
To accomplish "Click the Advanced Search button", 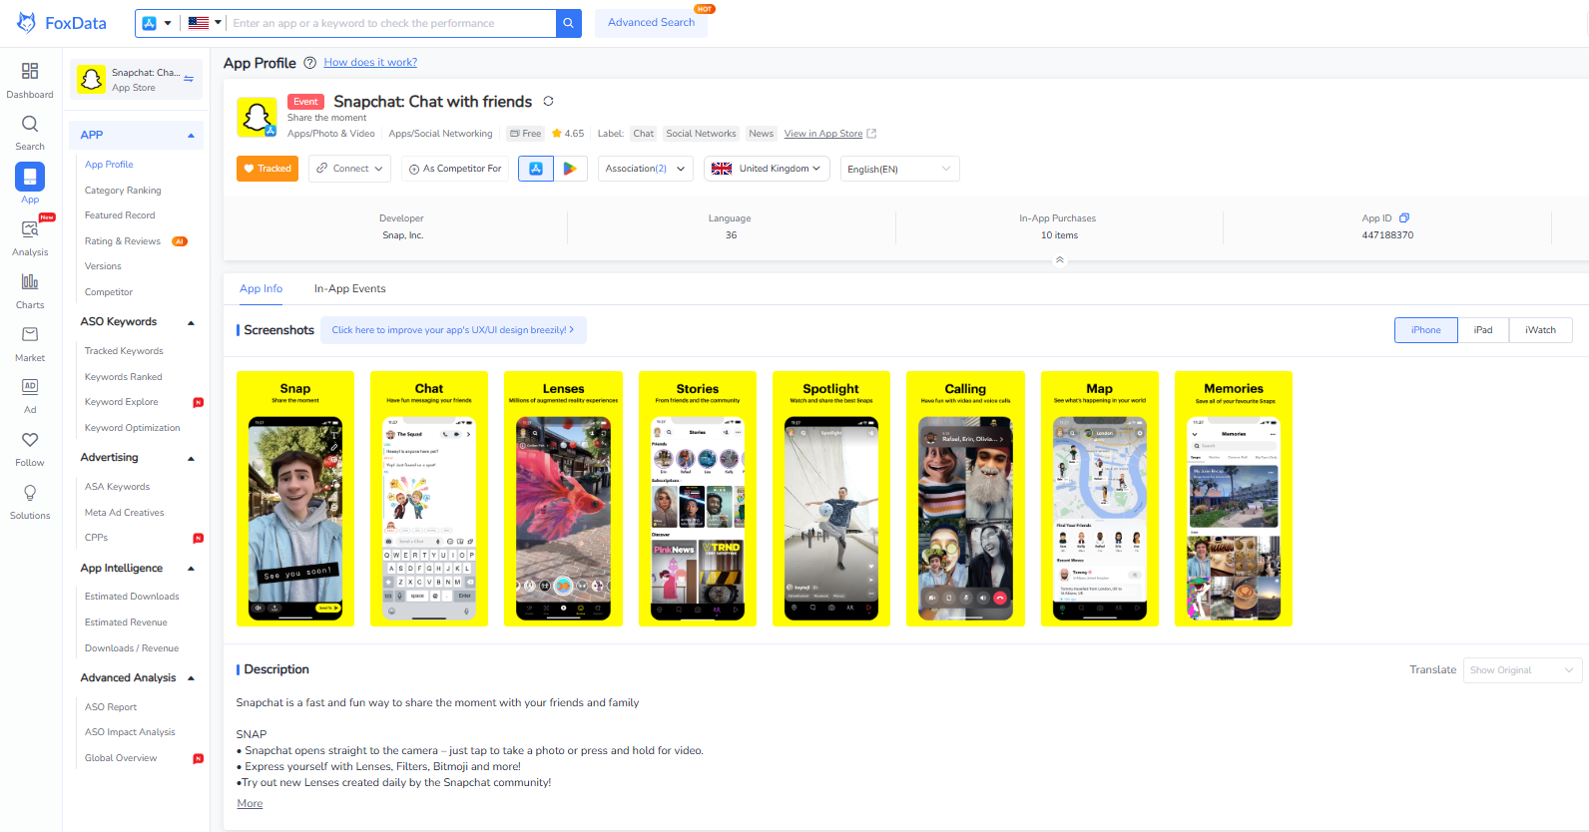I will click(x=651, y=23).
